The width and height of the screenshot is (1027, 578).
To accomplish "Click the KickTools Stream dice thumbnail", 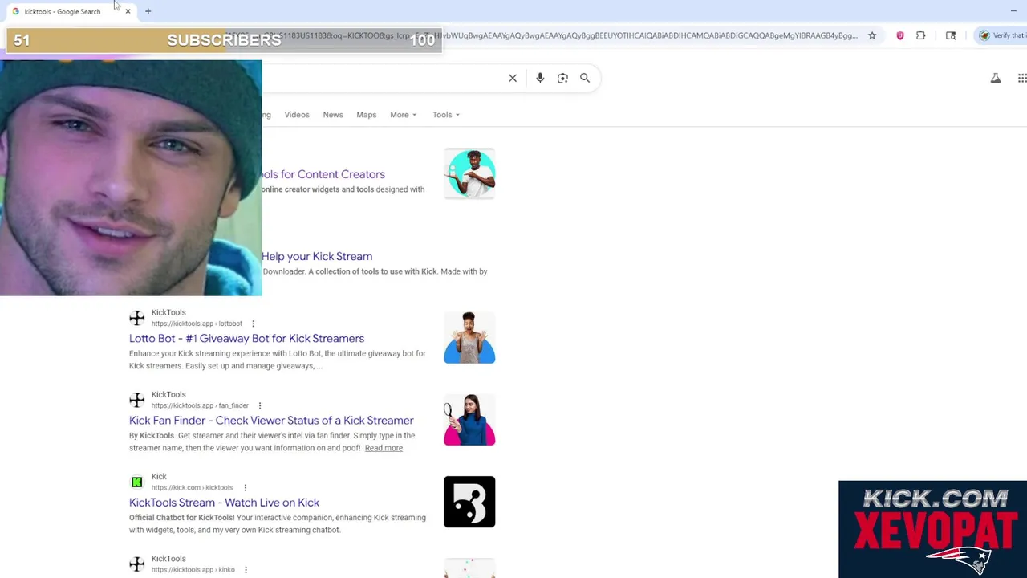I will coord(469,502).
